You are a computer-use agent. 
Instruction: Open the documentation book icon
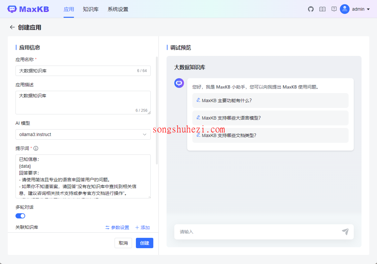point(322,9)
